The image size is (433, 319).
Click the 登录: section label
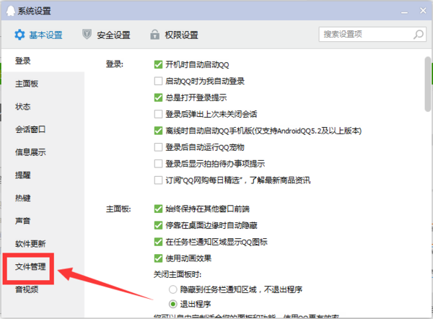click(x=115, y=64)
